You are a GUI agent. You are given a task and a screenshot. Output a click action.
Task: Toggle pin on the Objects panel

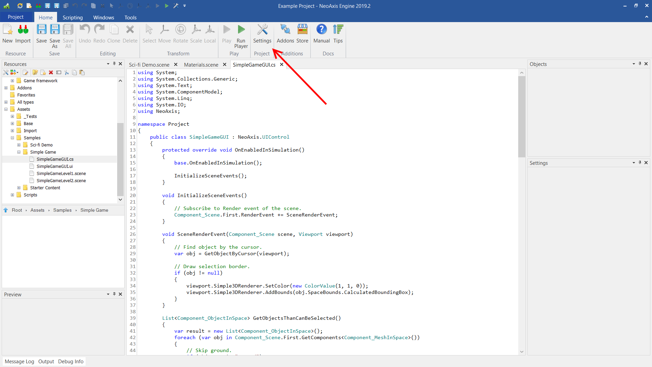(x=640, y=64)
